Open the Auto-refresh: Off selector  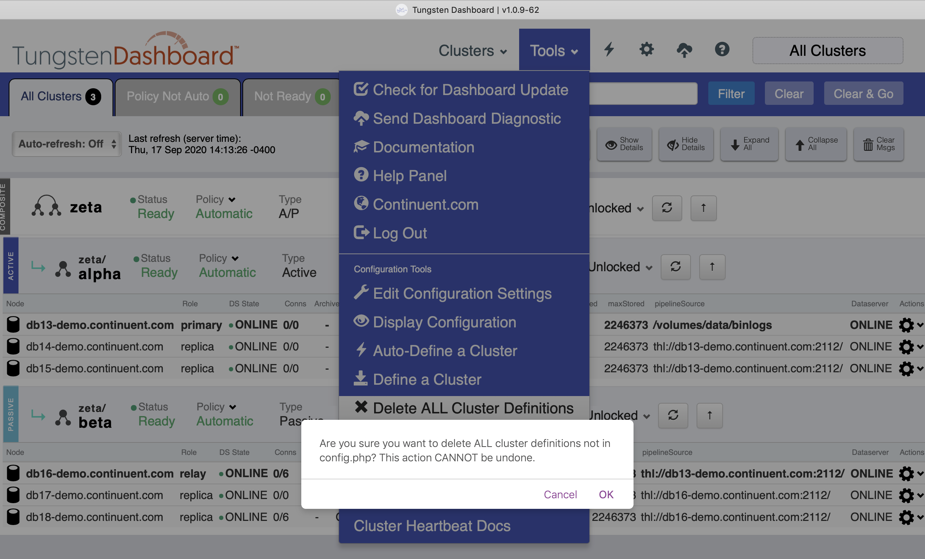[67, 144]
